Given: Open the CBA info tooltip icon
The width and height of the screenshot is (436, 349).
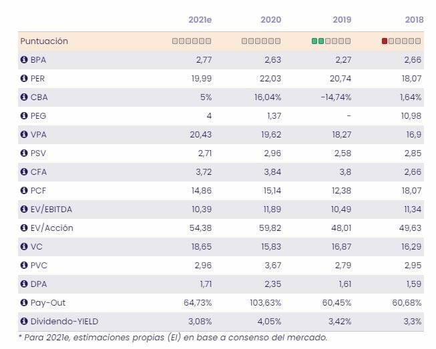Looking at the screenshot, I should click(24, 97).
